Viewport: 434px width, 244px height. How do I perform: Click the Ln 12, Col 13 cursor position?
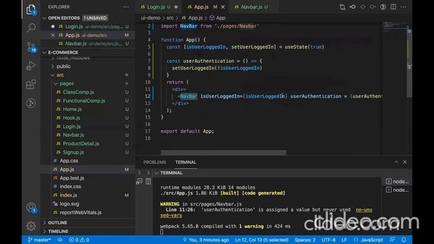262,240
